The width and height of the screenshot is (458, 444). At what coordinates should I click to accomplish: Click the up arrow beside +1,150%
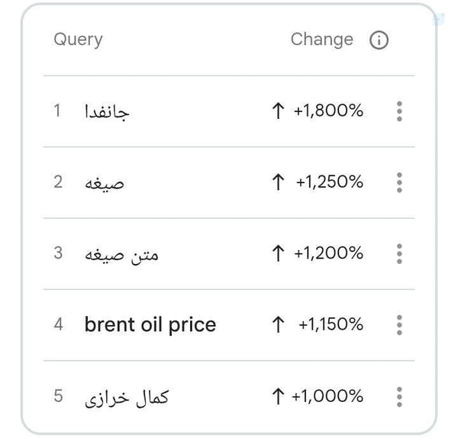[278, 324]
